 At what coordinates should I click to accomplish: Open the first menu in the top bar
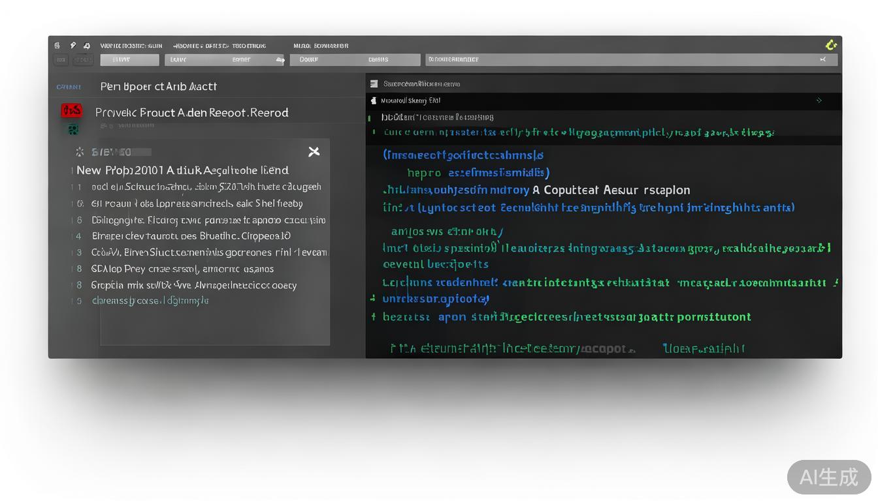(x=131, y=46)
